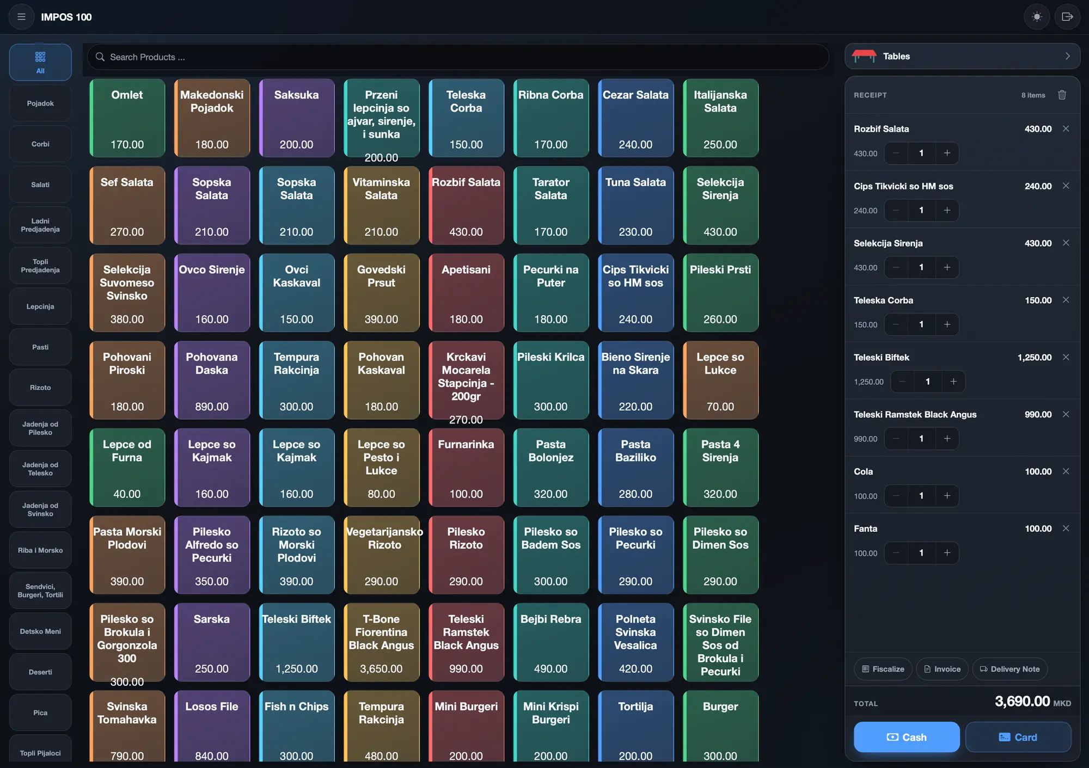The width and height of the screenshot is (1089, 768).
Task: Open Jadenja od Telesko category
Action: coord(40,469)
